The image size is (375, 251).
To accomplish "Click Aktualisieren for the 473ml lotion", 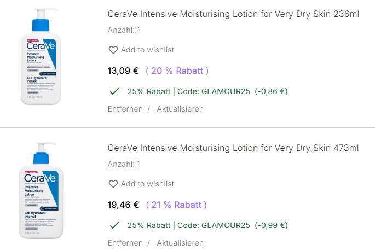I will pos(180,243).
